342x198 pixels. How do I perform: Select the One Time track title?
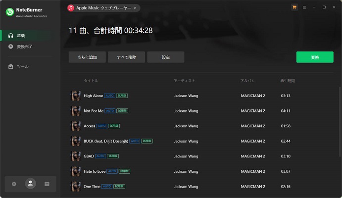(x=92, y=187)
